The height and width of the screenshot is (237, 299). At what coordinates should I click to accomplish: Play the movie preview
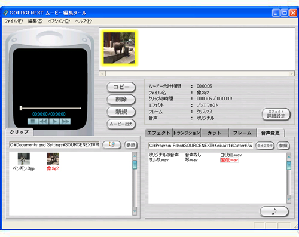(x=54, y=121)
